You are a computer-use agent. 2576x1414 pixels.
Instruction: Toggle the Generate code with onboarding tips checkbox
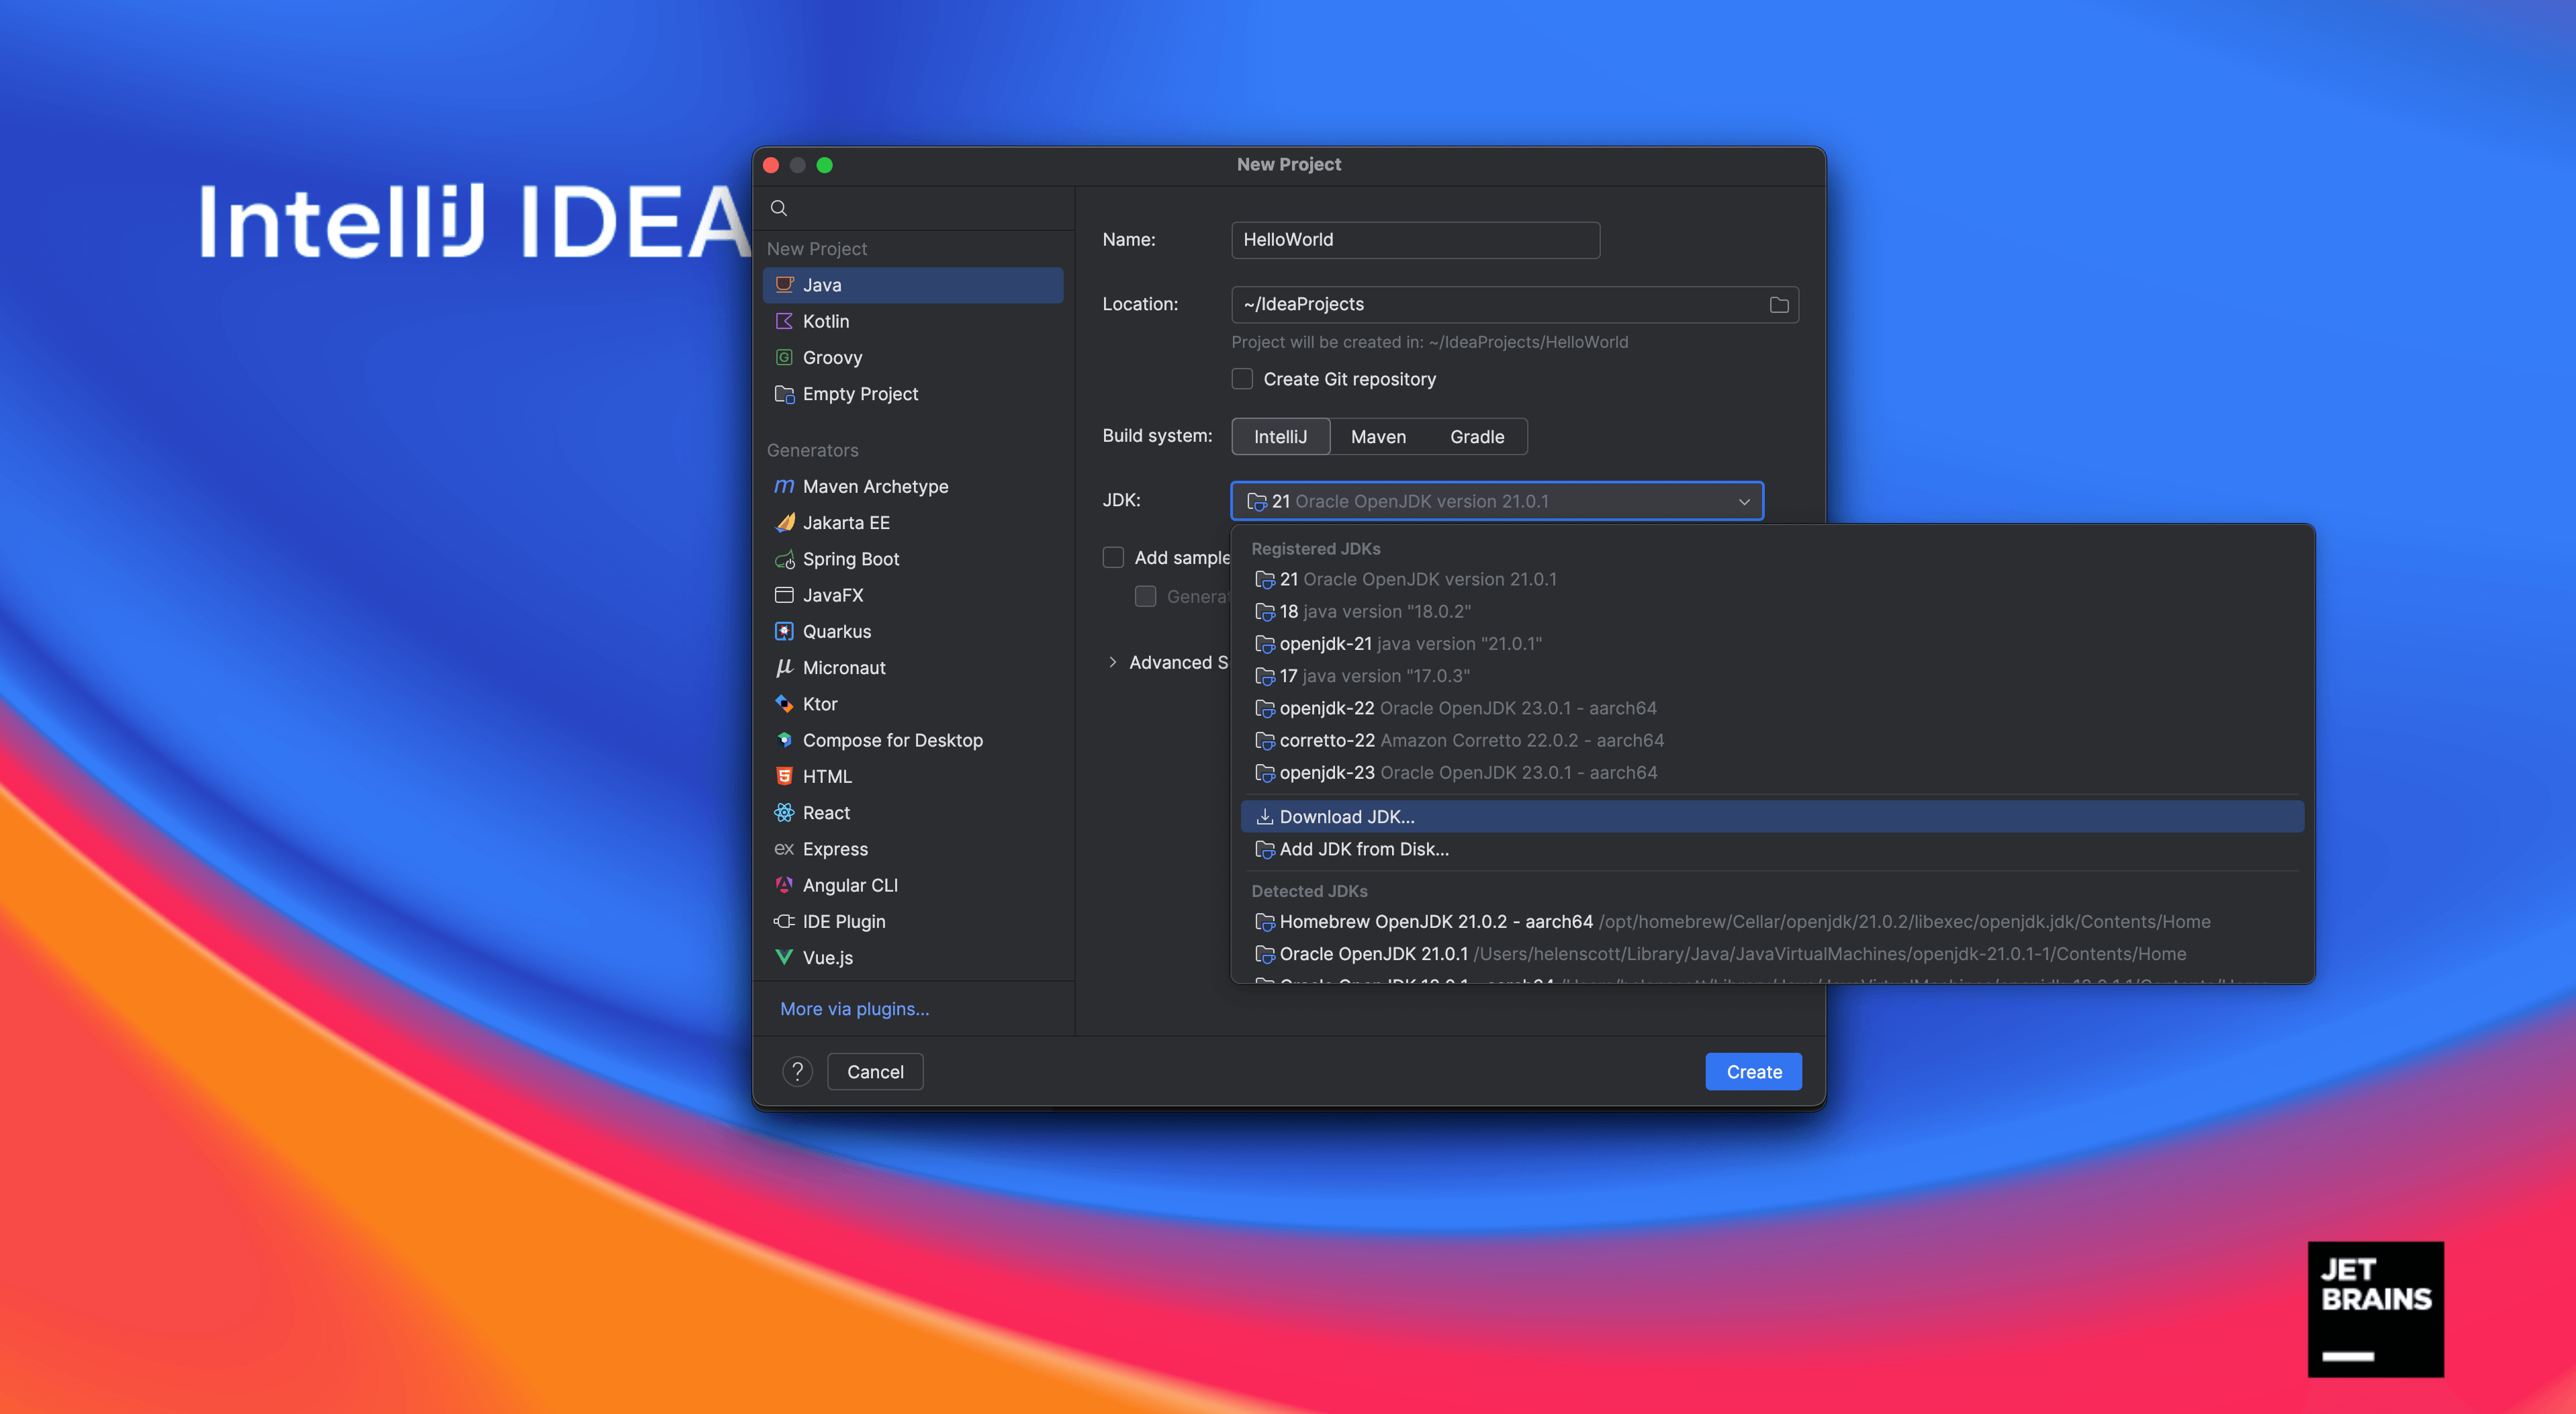(x=1150, y=596)
